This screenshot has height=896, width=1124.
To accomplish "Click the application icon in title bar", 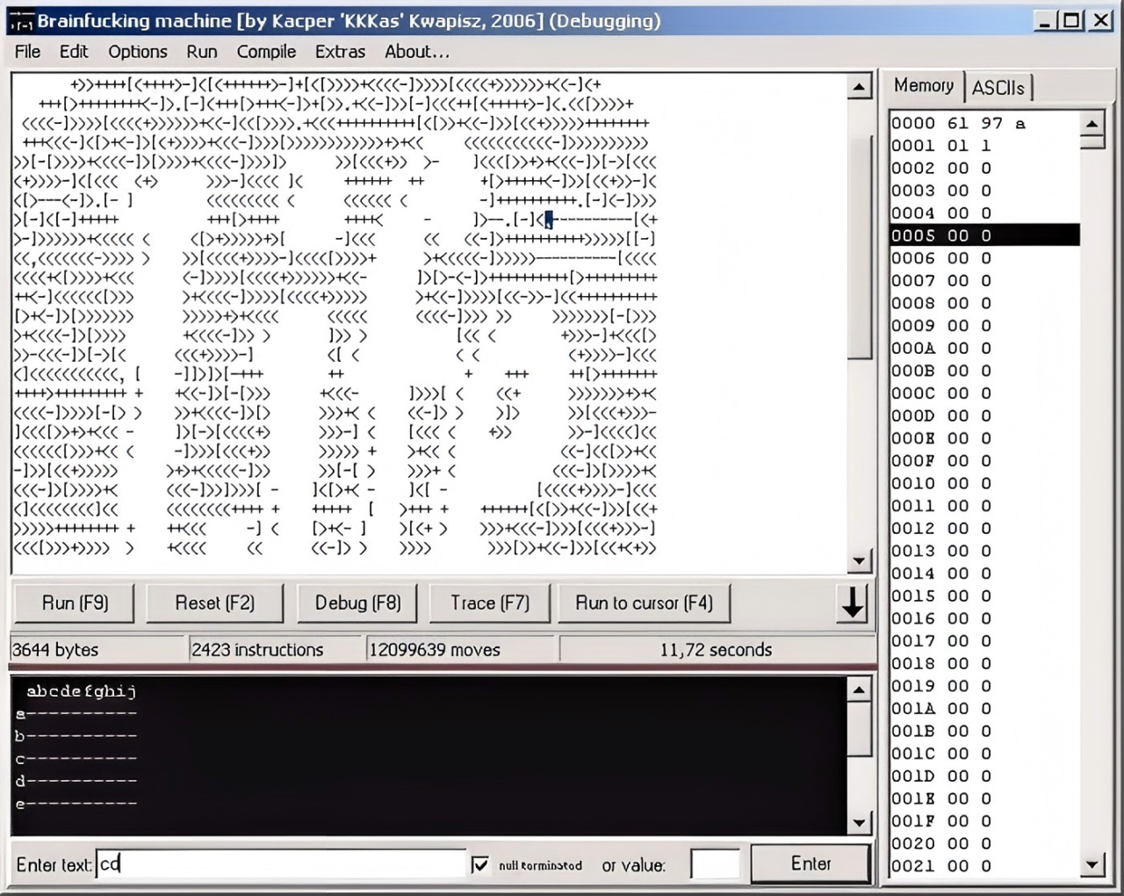I will click(x=21, y=21).
